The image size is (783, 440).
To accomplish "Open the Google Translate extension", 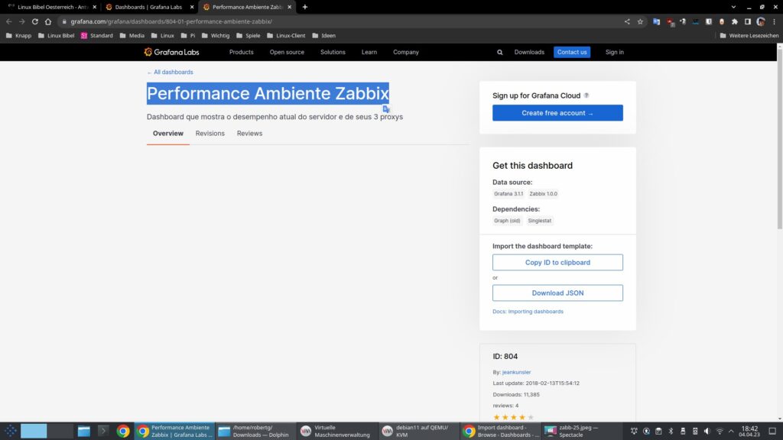I will point(656,21).
